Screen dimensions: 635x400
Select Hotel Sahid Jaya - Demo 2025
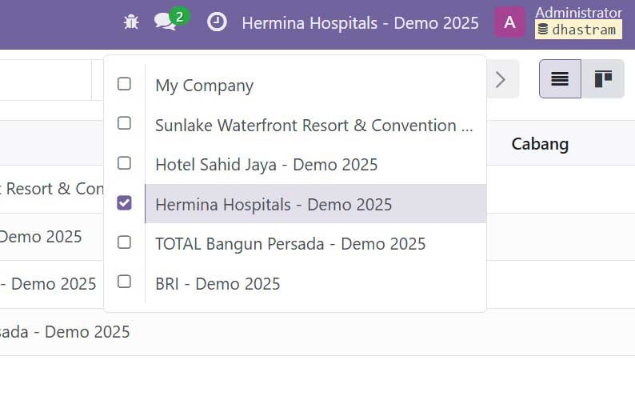pos(315,165)
